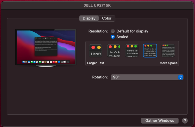Click the More Space label
The width and height of the screenshot is (195, 127).
point(168,63)
